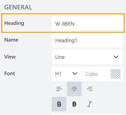Viewport: 126px width, 115px height.
Task: Click the Font property label
Action: point(9,73)
